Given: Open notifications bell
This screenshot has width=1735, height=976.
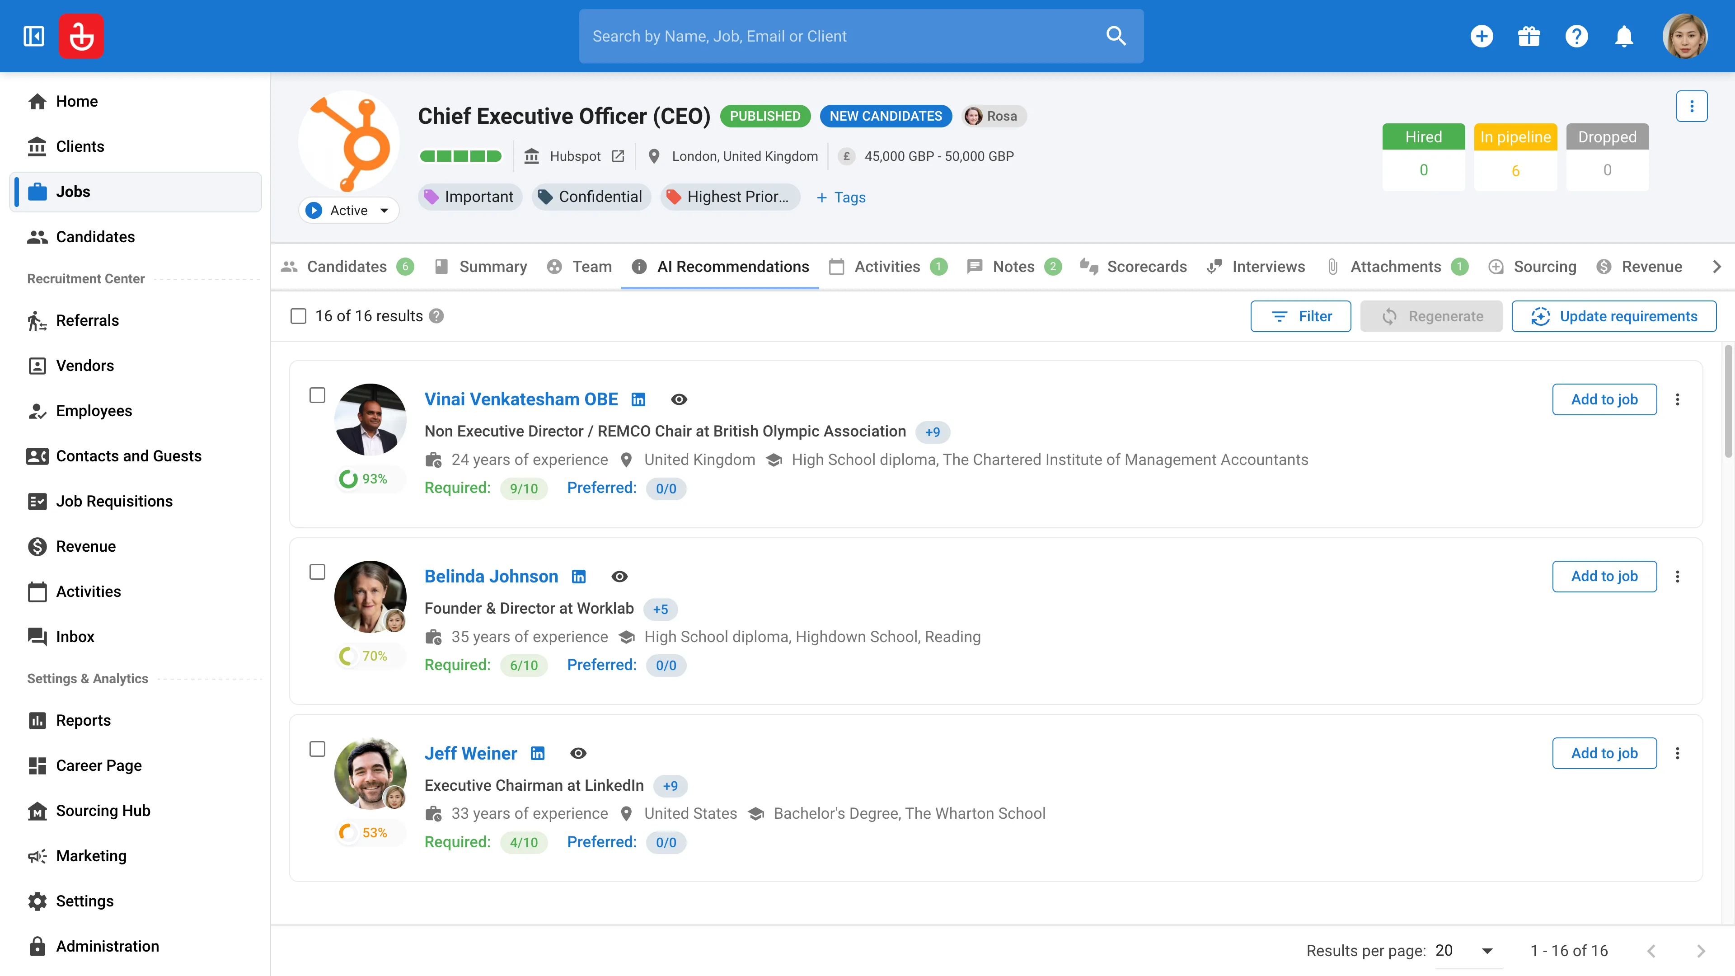Looking at the screenshot, I should click(1624, 36).
